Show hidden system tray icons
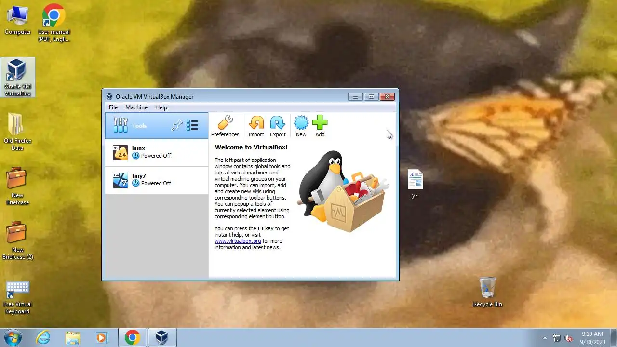 (545, 338)
